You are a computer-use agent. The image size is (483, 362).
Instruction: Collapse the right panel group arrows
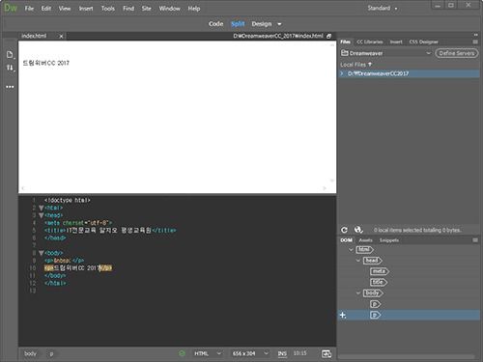coord(475,35)
